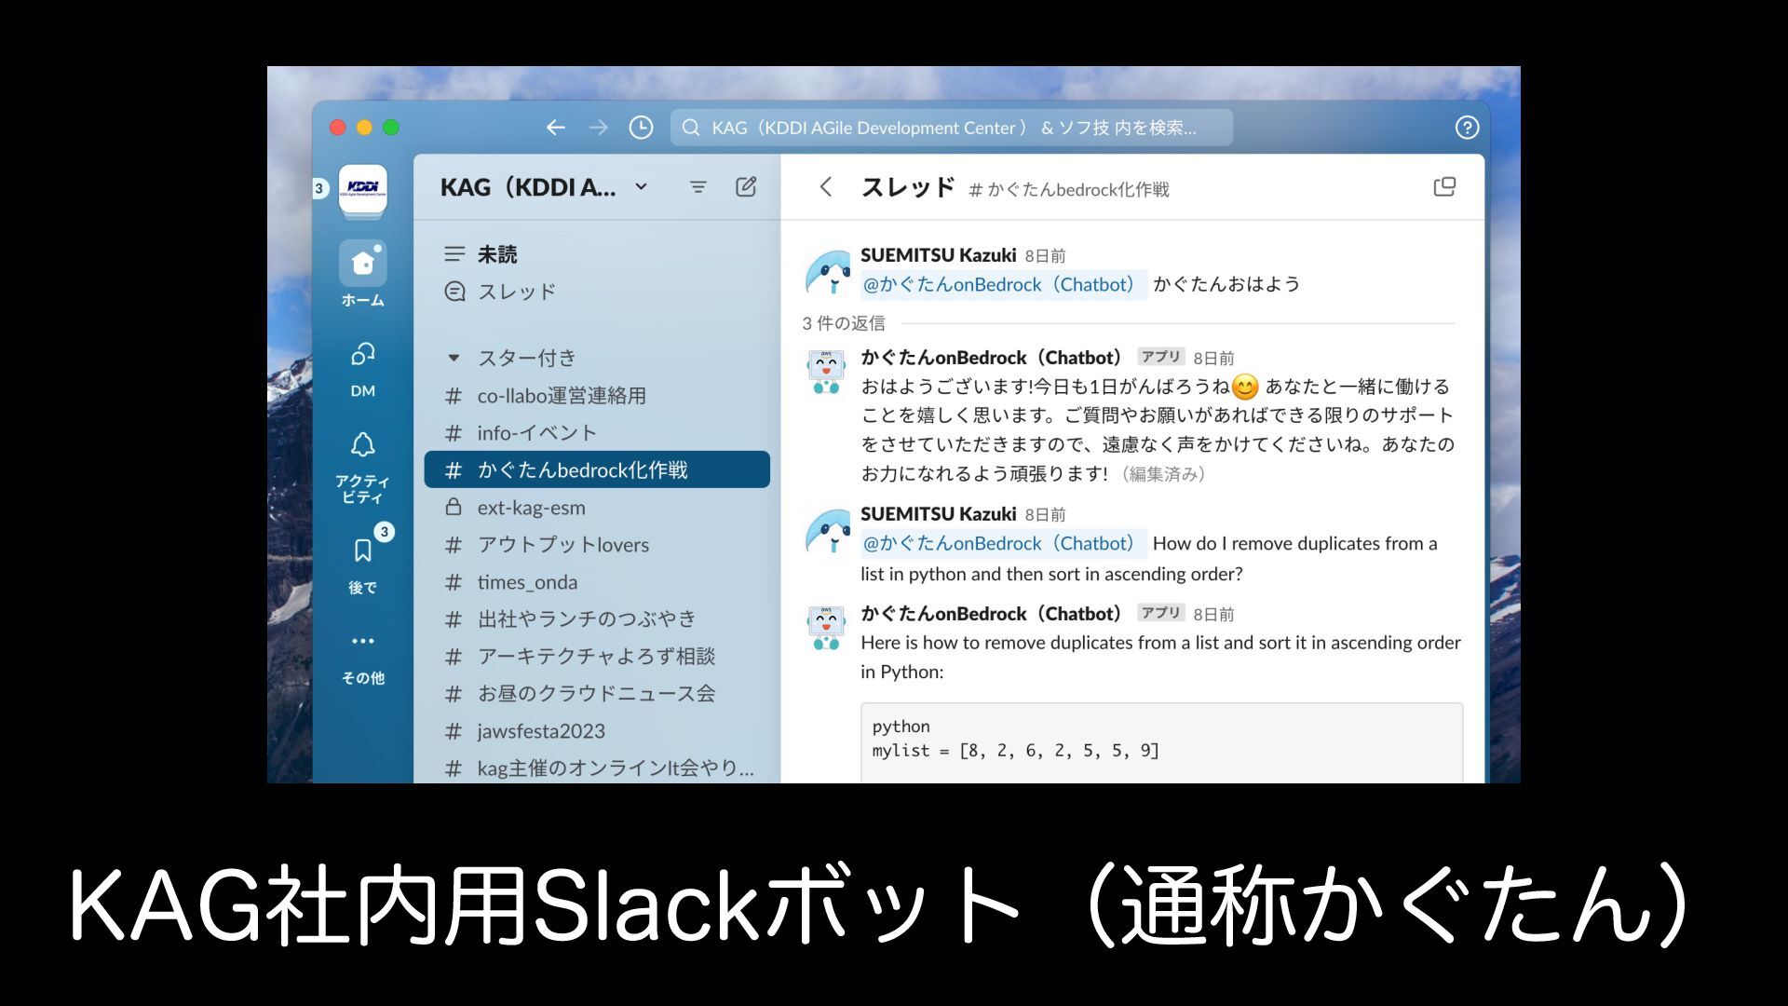Click # かぐたんbedrock化作戦 link in thread header

click(x=1068, y=190)
